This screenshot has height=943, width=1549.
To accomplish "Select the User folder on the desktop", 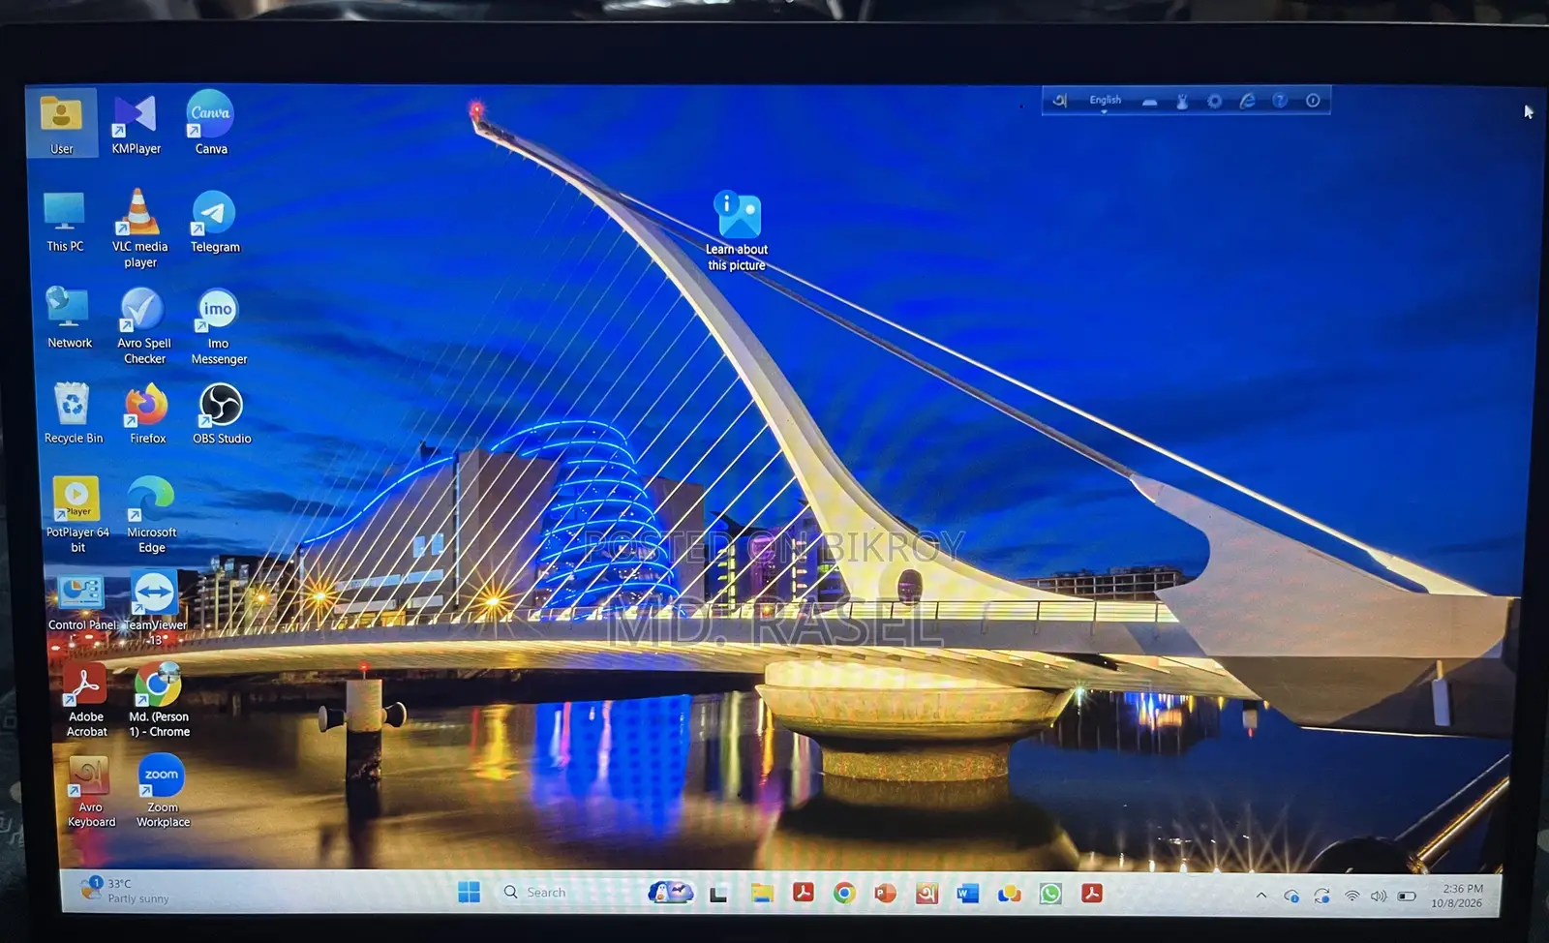I will (61, 124).
